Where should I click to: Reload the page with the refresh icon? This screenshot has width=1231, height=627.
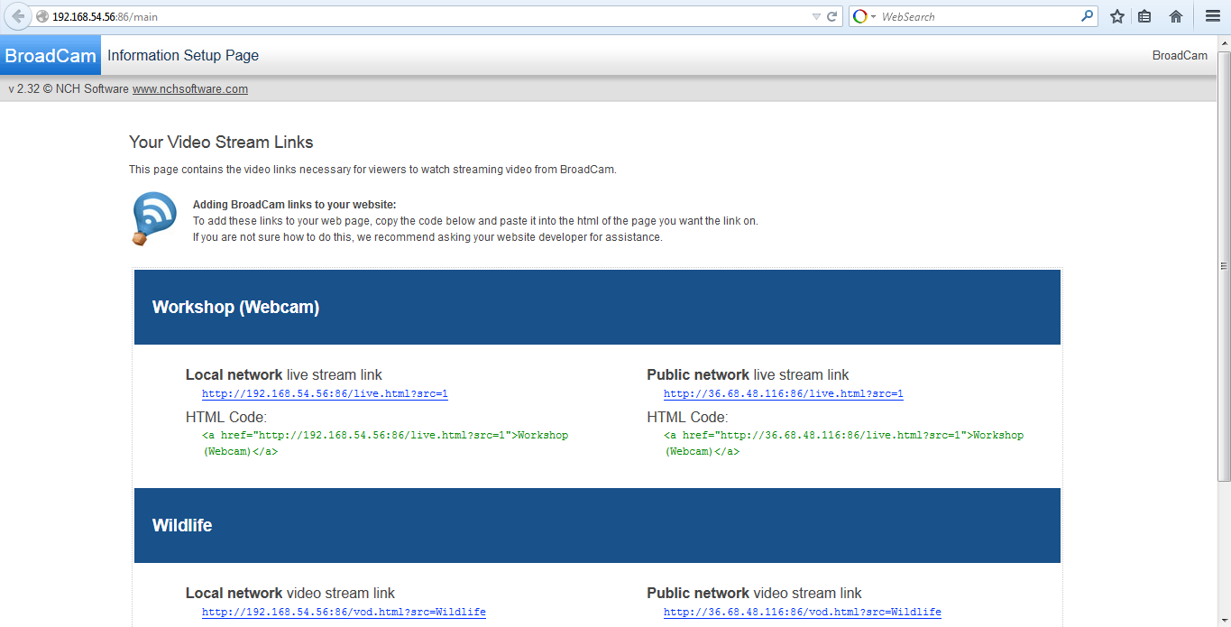pos(832,16)
